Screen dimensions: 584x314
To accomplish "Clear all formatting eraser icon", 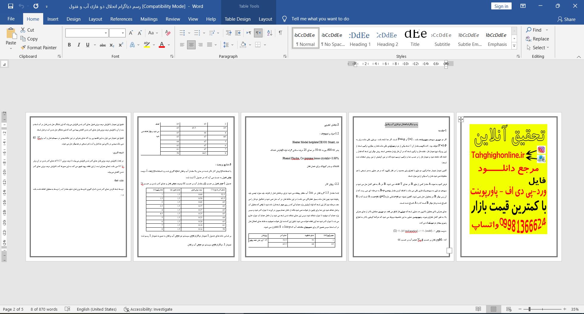I will click(x=167, y=33).
